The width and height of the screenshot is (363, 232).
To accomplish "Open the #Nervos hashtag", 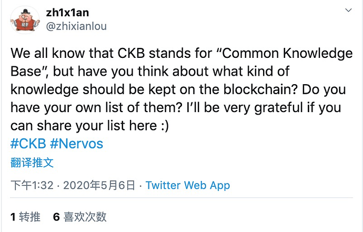I will (76, 144).
